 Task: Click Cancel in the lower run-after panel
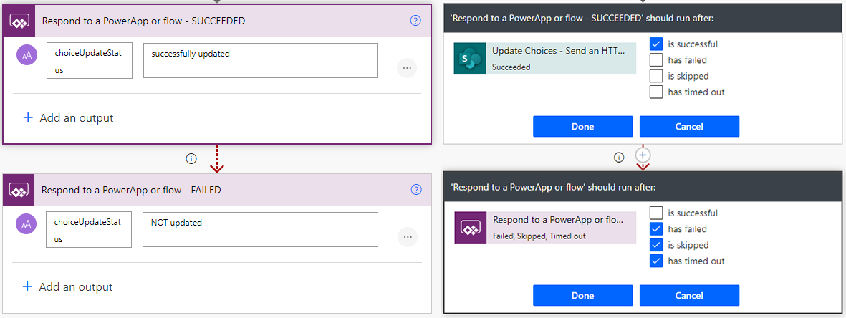pyautogui.click(x=689, y=296)
